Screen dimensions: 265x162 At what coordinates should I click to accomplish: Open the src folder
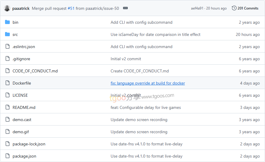pos(15,34)
